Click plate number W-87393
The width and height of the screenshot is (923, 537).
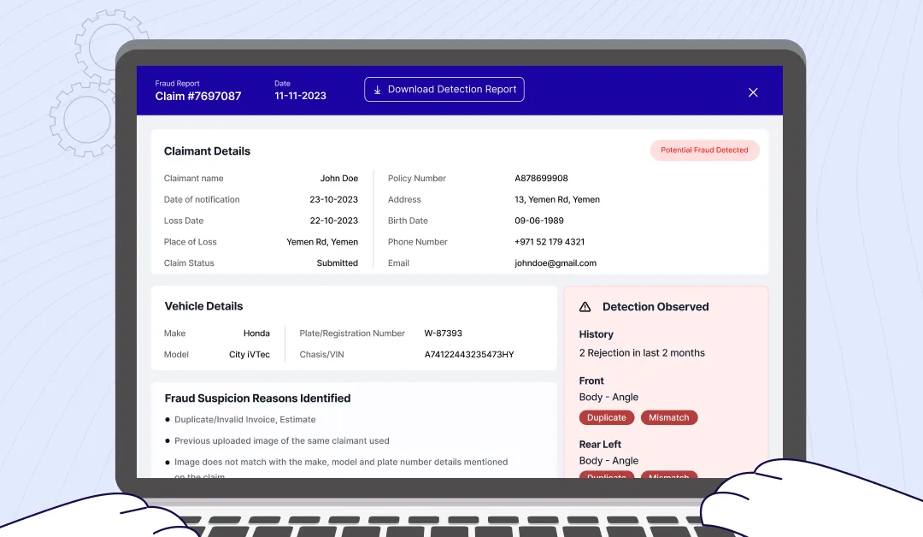[x=444, y=333]
